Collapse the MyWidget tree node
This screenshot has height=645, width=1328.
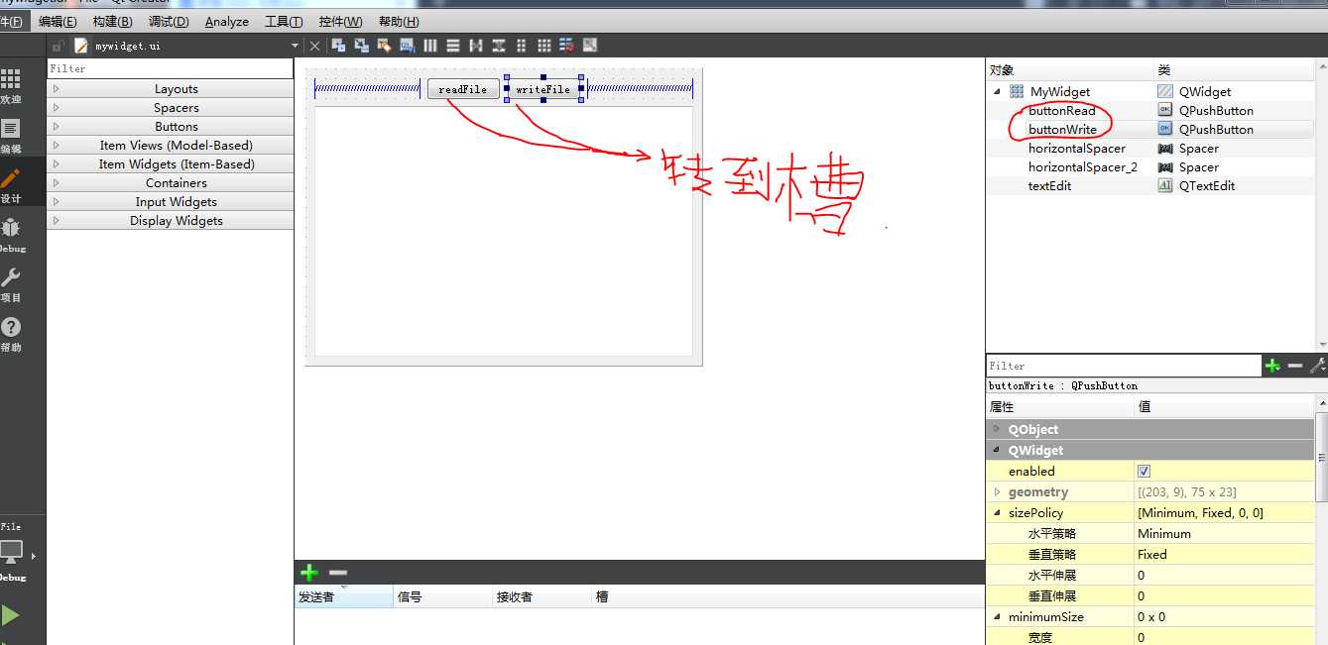997,91
